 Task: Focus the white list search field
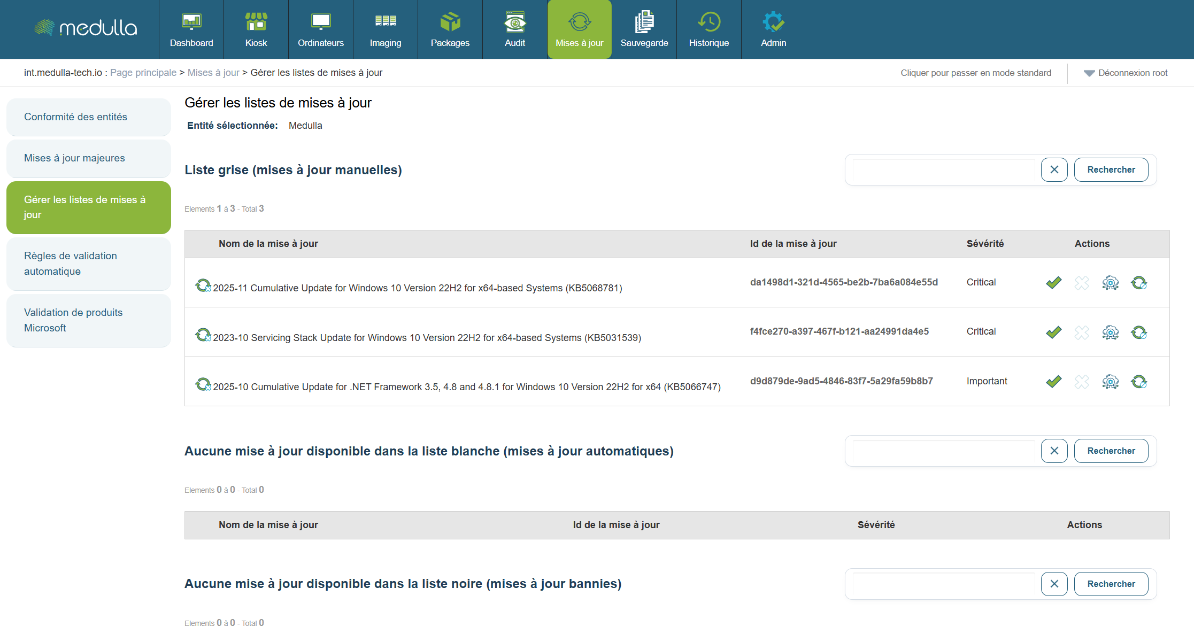pos(944,451)
